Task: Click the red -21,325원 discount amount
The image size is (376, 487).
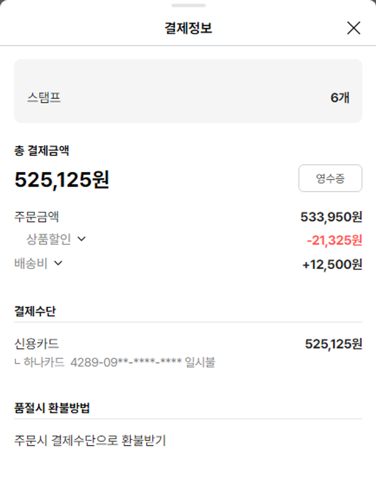Action: [334, 240]
